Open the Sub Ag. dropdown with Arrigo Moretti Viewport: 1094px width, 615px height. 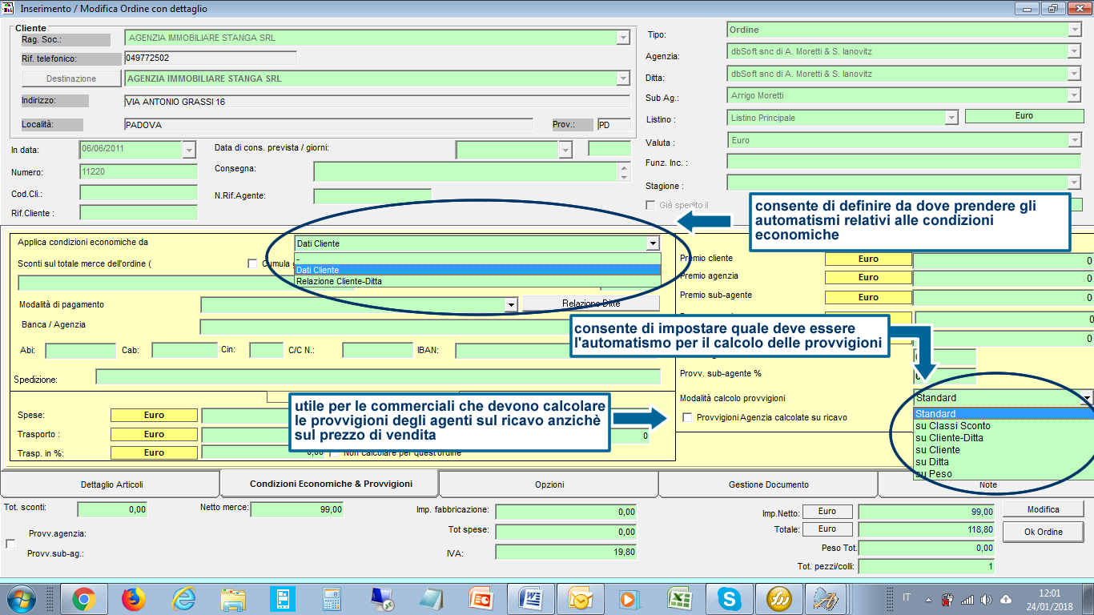tap(1075, 95)
